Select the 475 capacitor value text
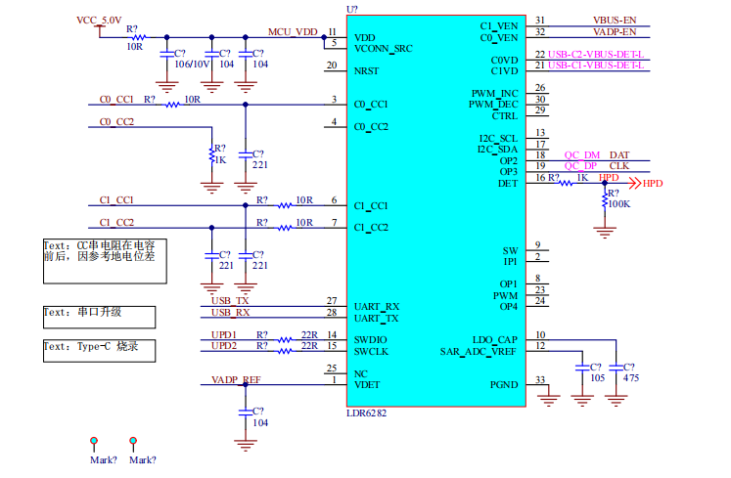Screen dimensions: 731x478 coord(631,378)
